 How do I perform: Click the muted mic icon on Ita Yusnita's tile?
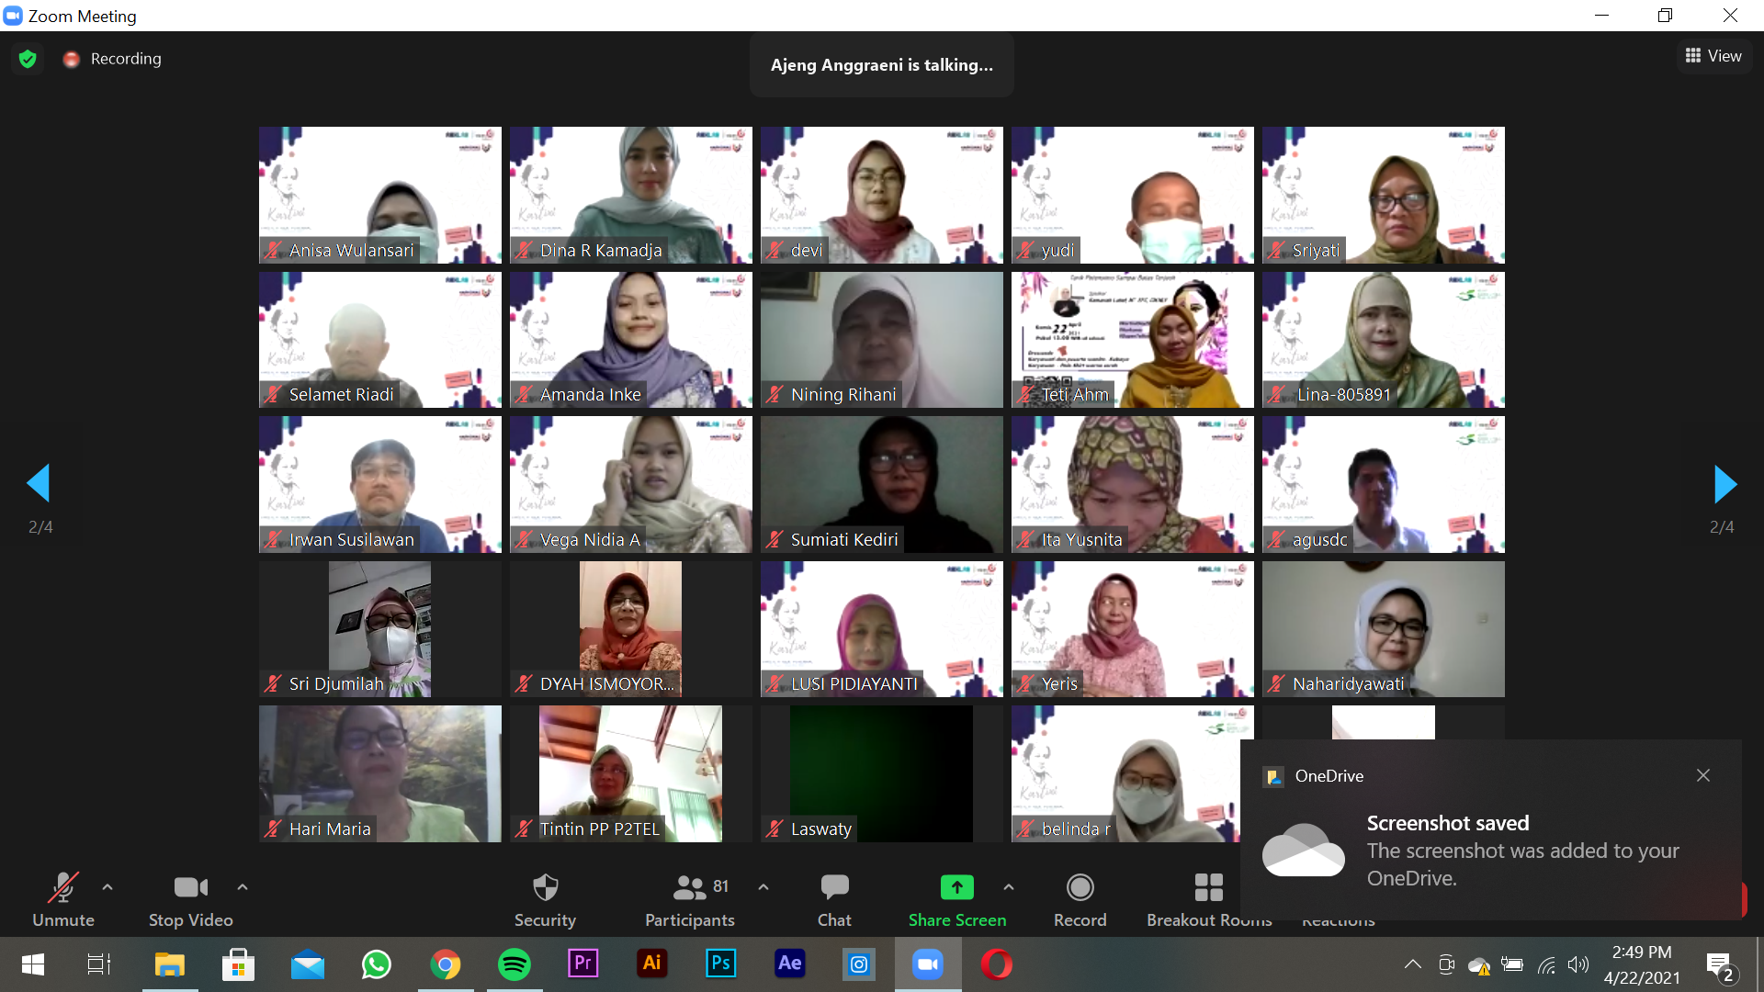point(1025,540)
